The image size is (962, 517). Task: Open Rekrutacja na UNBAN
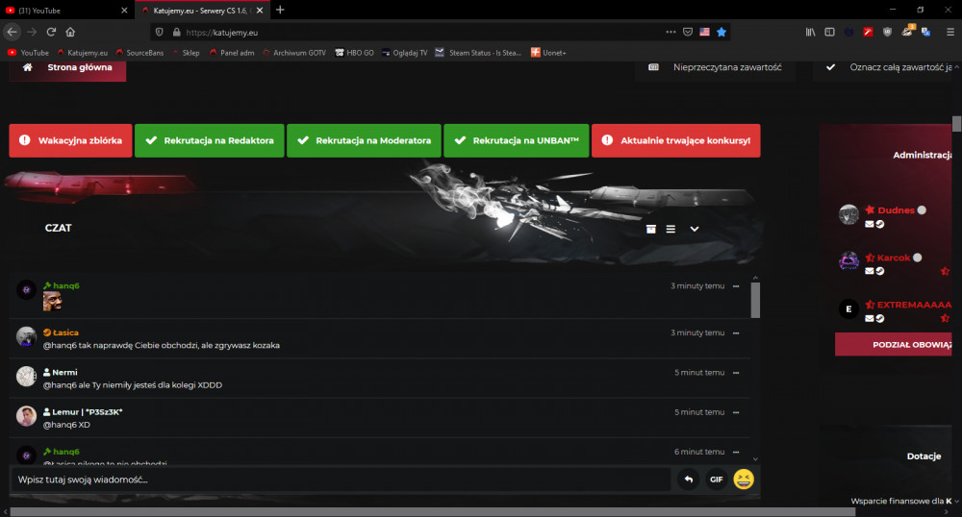point(516,140)
